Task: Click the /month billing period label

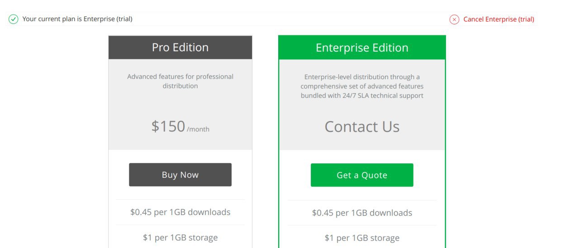Action: pyautogui.click(x=198, y=129)
